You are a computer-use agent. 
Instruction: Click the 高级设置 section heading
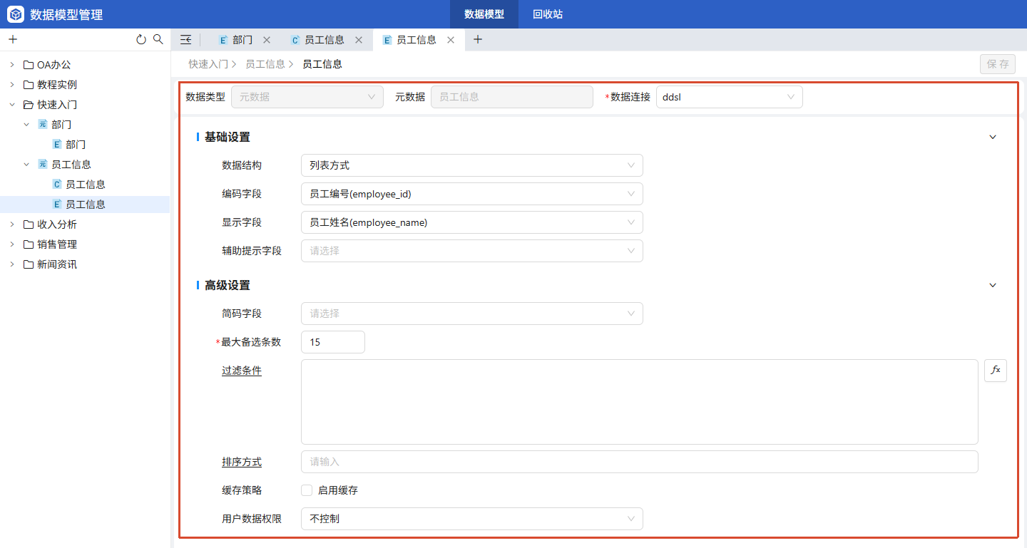point(228,285)
